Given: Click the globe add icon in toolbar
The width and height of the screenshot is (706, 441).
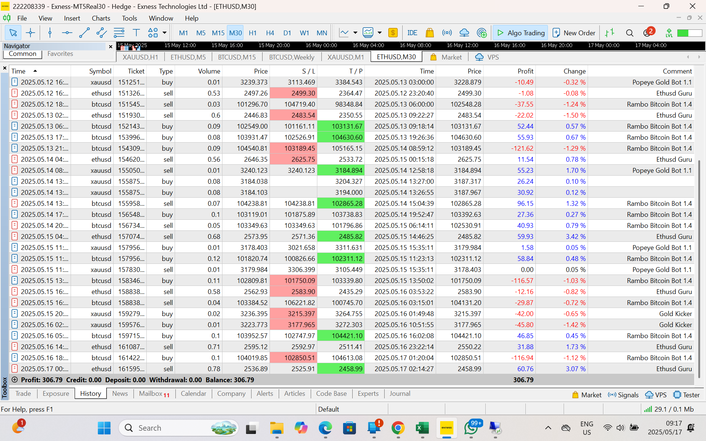Looking at the screenshot, I should (x=481, y=33).
